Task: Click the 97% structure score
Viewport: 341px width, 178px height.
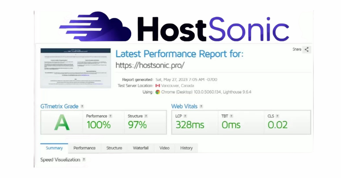Action: pos(137,125)
